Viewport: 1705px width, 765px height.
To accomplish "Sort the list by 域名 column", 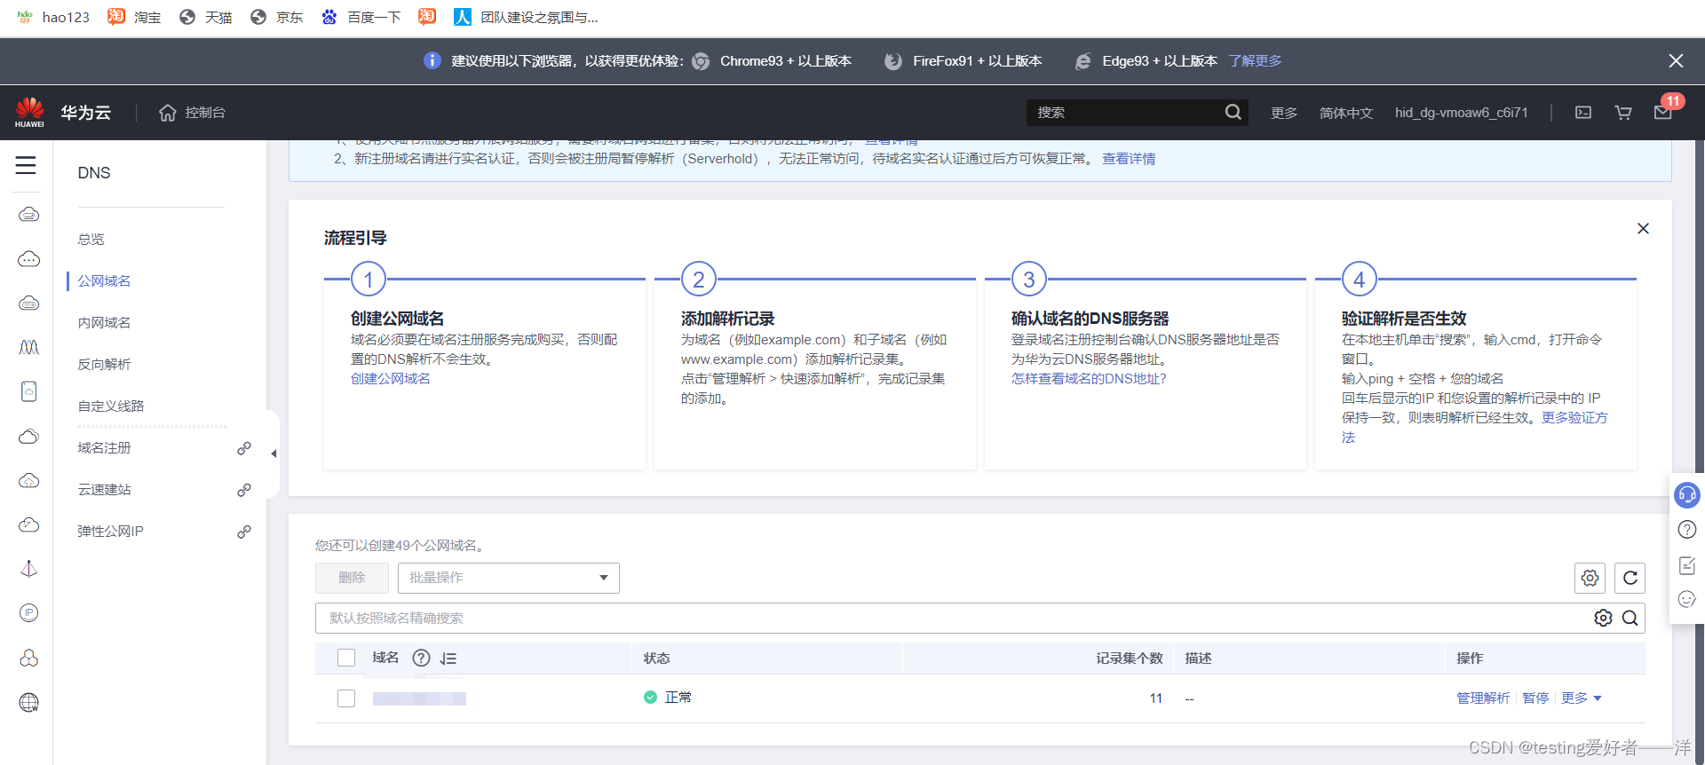I will pos(448,659).
